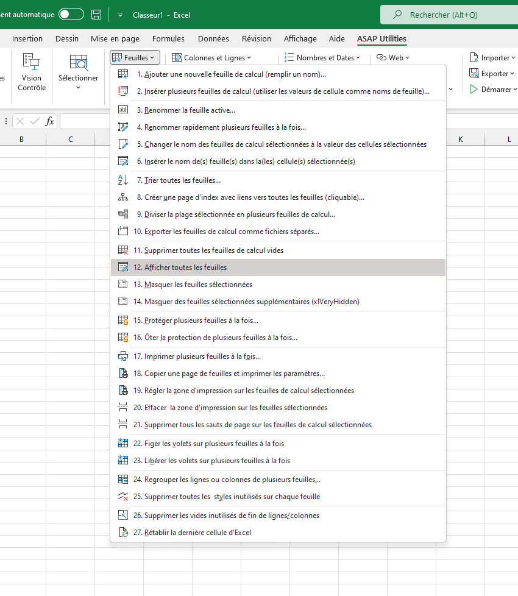The height and width of the screenshot is (596, 518).
Task: Switch to the Affichage tab
Action: click(x=300, y=39)
